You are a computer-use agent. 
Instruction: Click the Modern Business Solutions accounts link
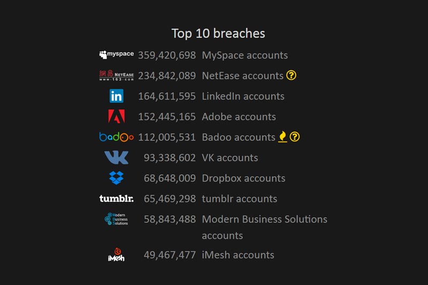coord(264,227)
